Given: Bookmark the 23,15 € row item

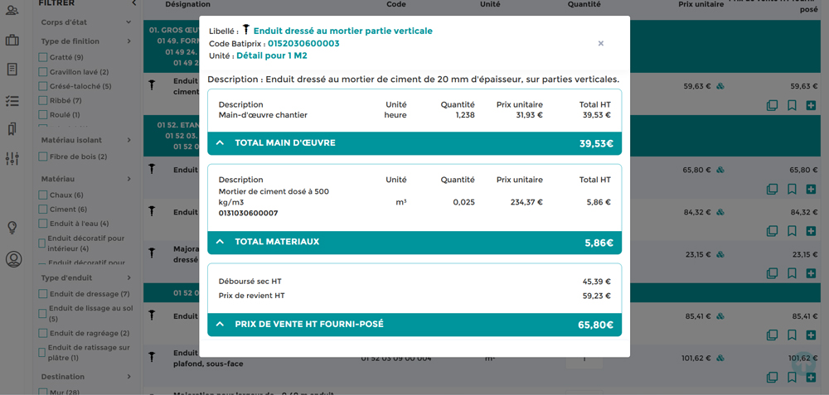Looking at the screenshot, I should click(x=792, y=273).
